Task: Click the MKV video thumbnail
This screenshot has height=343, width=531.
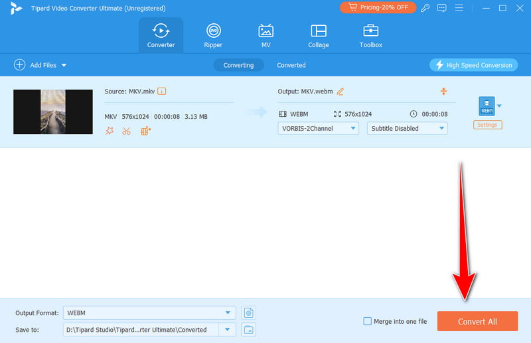Action: point(53,111)
